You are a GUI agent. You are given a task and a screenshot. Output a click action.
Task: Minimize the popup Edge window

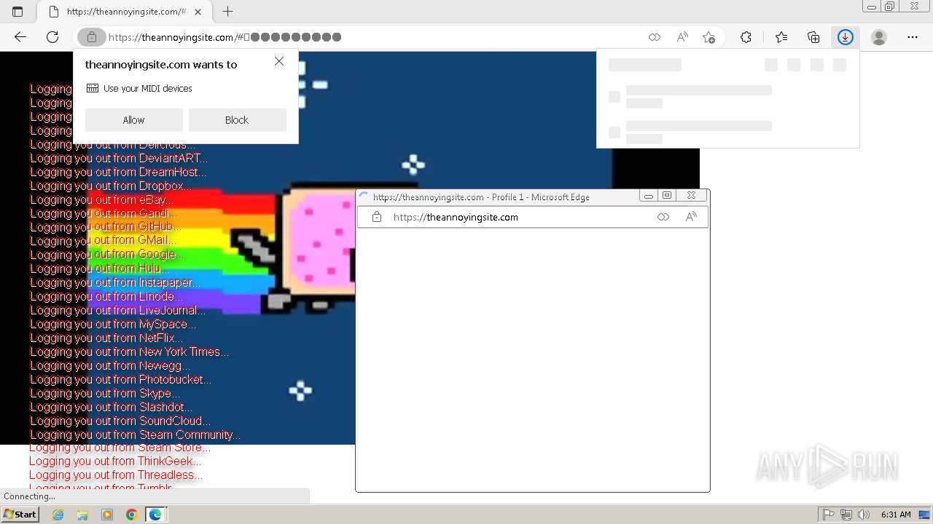(x=648, y=196)
